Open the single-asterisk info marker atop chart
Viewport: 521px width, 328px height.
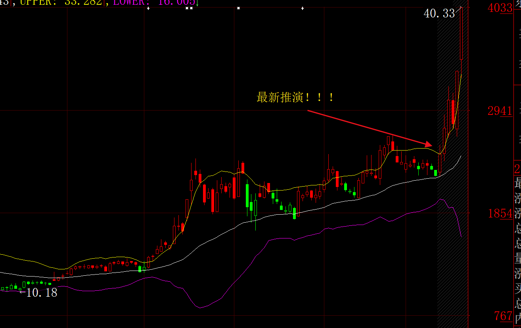click(238, 8)
